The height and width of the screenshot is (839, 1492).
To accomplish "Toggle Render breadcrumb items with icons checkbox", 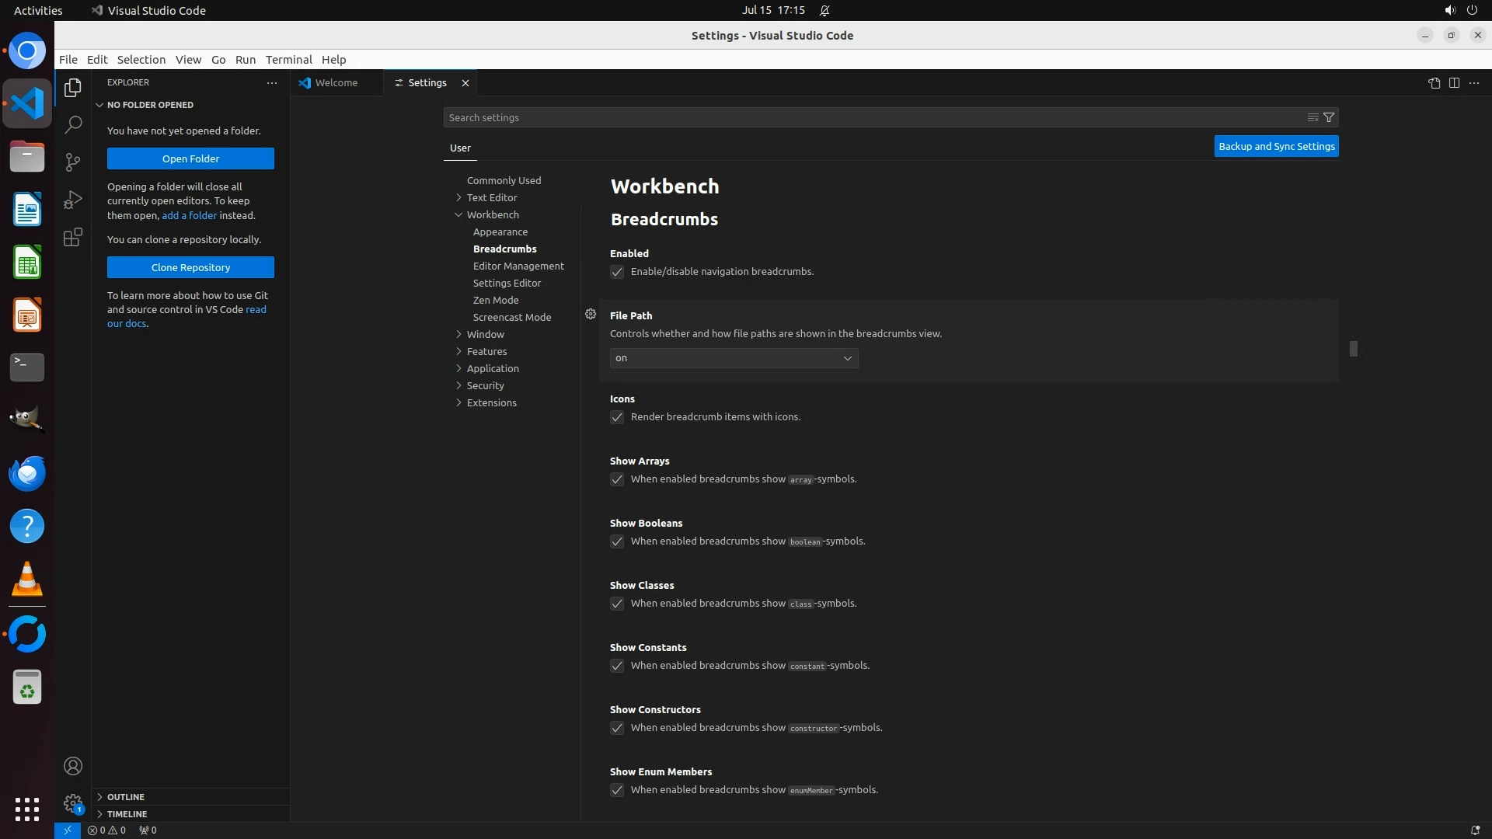I will 617,417.
